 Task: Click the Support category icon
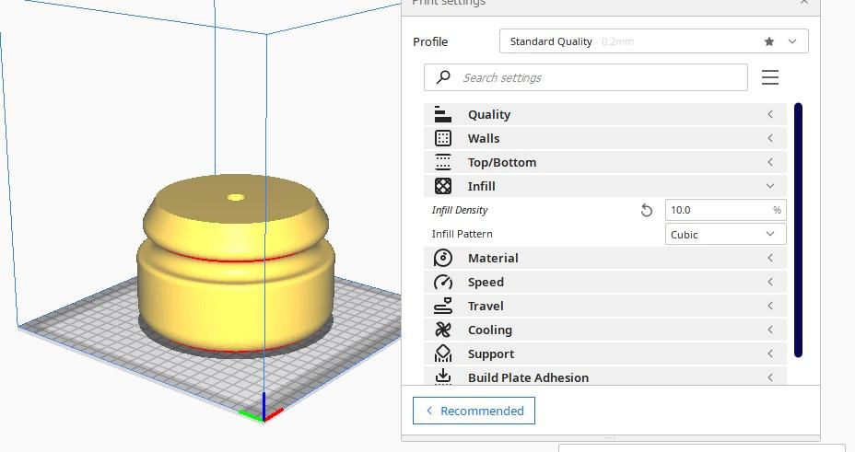tap(443, 354)
